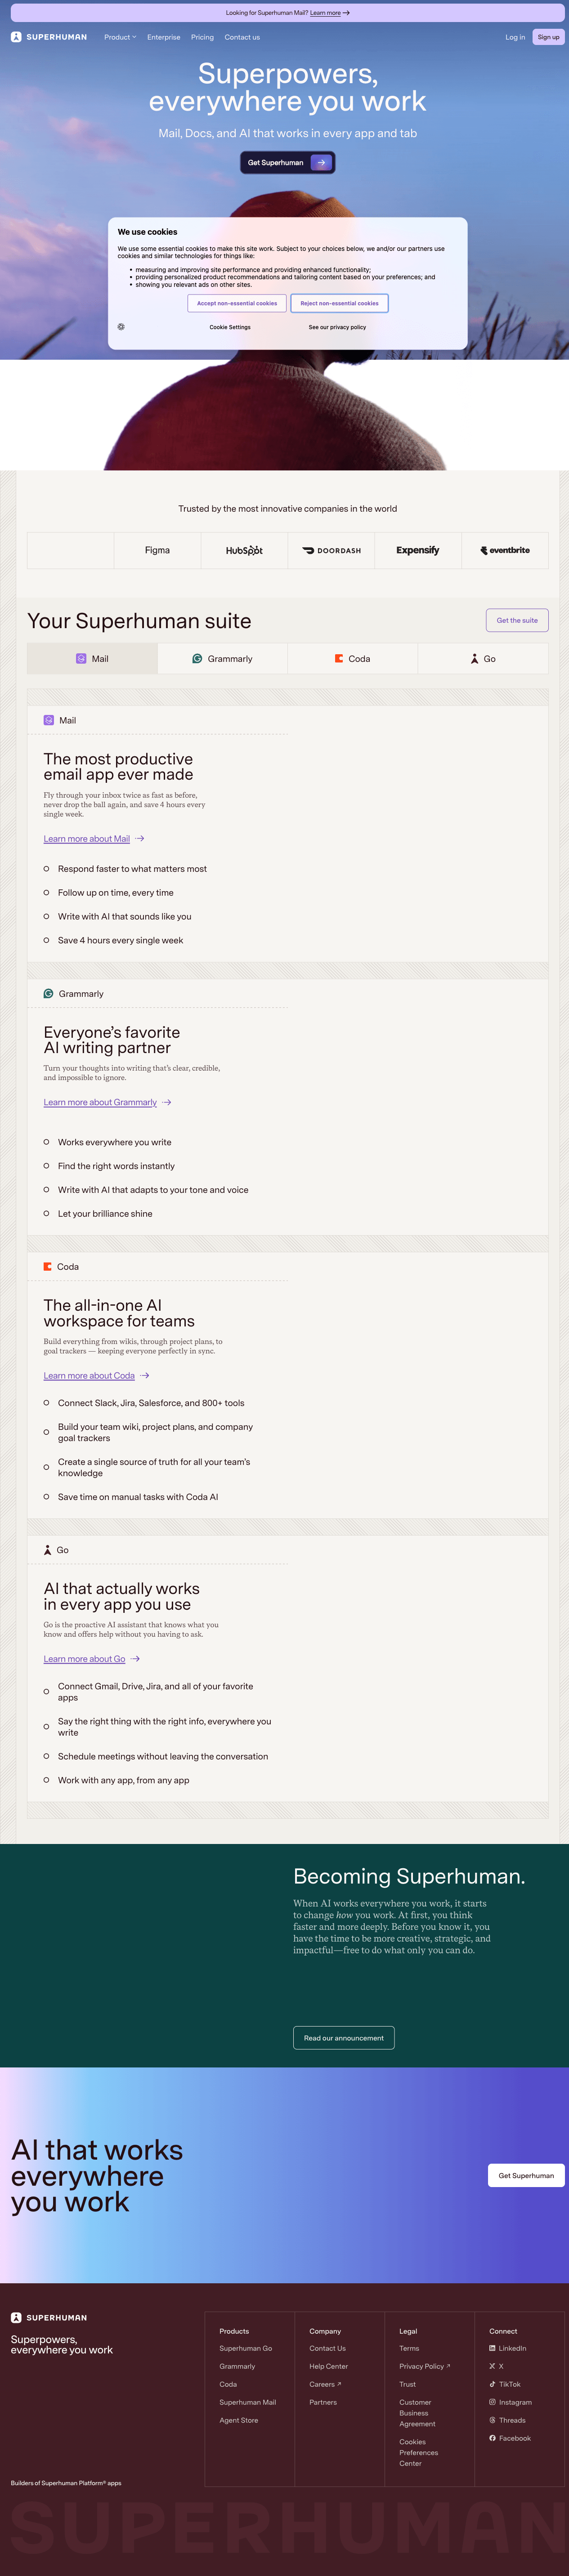Click the arrow next to Learn more about Mail
569x2576 pixels.
pos(140,839)
